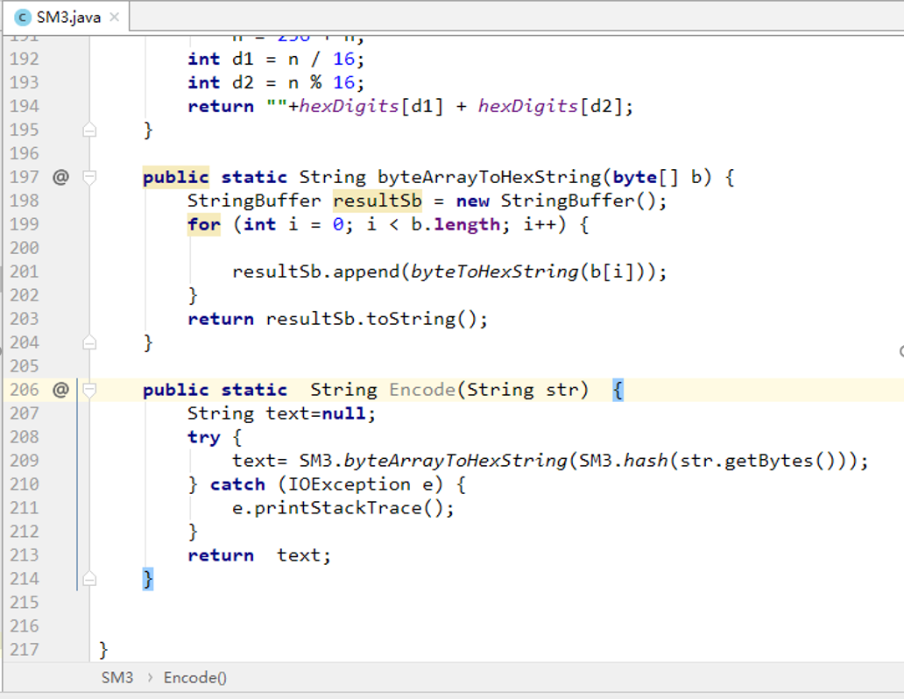Click the highlighted for keyword on line 199

pos(203,224)
